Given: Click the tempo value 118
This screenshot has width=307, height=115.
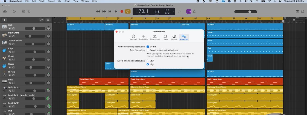Looking at the screenshot, I should (157, 11).
